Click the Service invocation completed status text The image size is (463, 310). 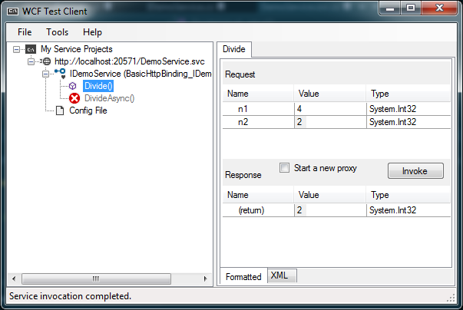[x=71, y=296]
